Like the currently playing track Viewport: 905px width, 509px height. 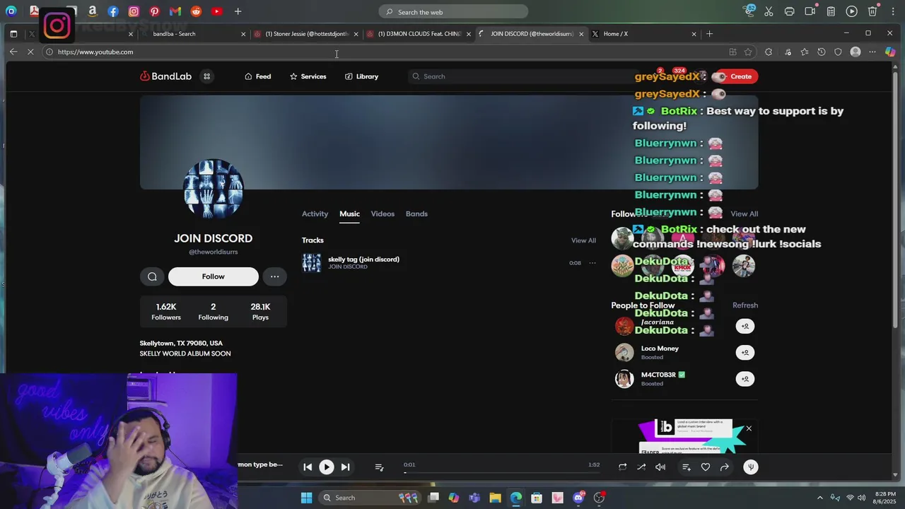point(706,467)
